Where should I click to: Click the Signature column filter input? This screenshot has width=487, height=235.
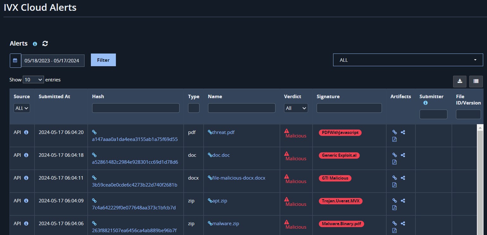tap(349, 108)
